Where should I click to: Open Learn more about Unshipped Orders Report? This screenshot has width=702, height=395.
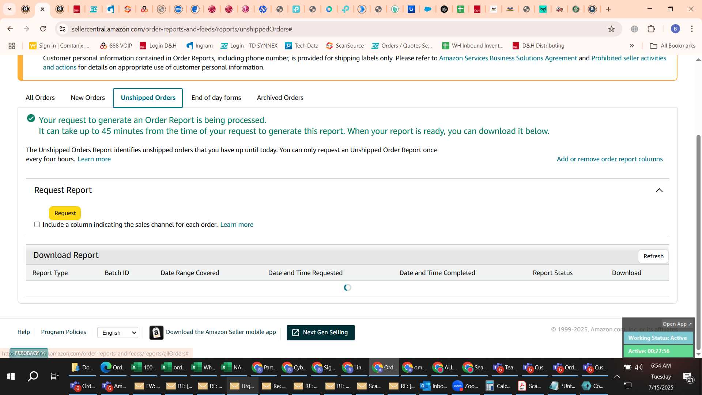[x=94, y=159]
